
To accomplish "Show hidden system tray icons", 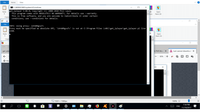I will [167, 106].
